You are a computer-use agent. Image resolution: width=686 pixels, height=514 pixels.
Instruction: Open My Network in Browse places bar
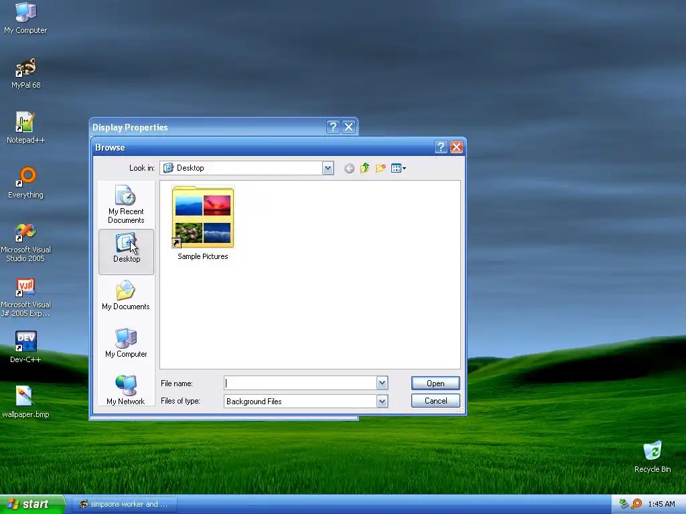pyautogui.click(x=126, y=390)
